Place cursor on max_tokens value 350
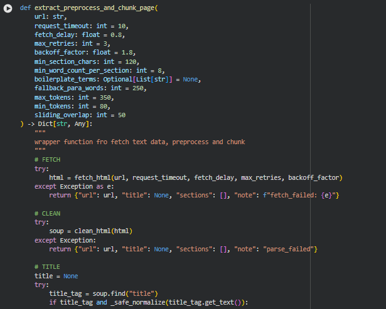This screenshot has height=309, width=386. tap(106, 98)
